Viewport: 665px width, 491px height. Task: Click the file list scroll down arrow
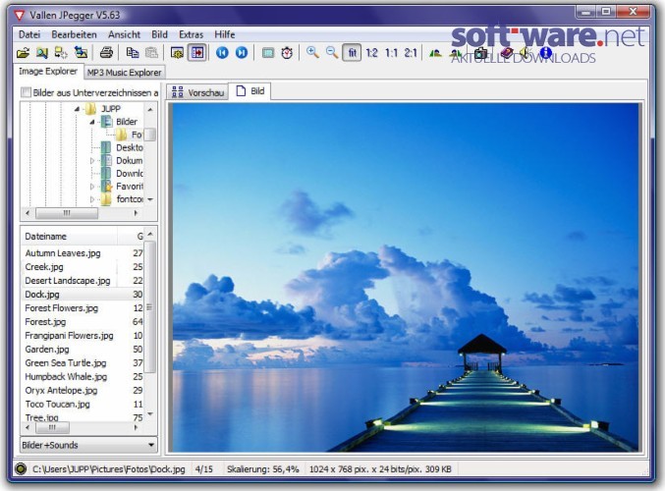tap(150, 413)
